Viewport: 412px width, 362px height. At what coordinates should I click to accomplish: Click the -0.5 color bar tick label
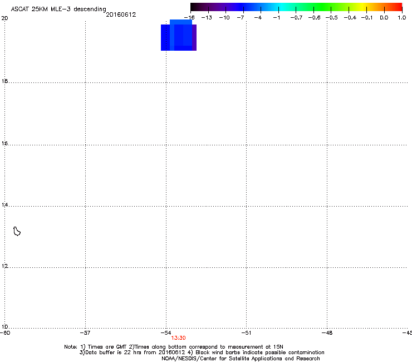[332, 18]
